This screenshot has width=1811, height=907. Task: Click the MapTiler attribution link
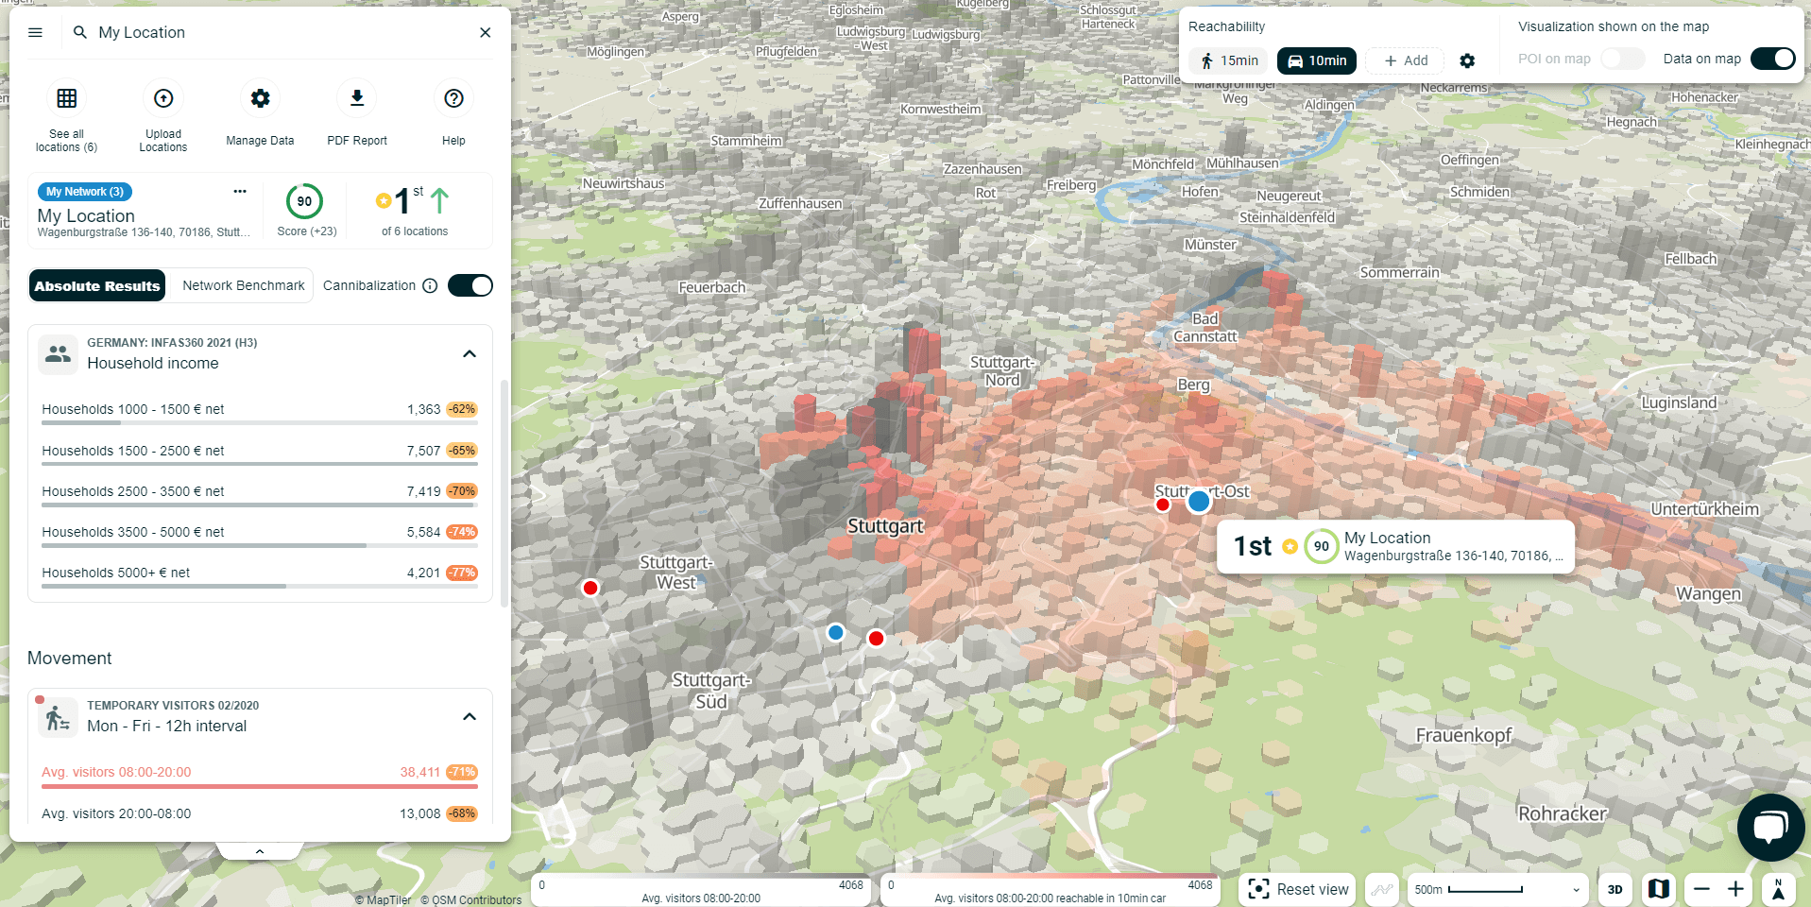tap(383, 899)
